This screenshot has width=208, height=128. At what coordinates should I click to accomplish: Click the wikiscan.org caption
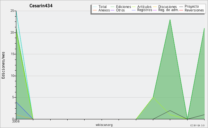[104, 125]
